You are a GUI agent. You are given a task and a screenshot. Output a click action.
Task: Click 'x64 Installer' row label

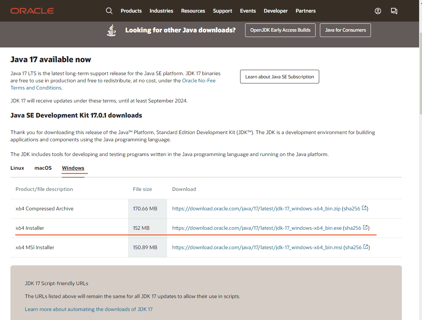[x=29, y=228]
